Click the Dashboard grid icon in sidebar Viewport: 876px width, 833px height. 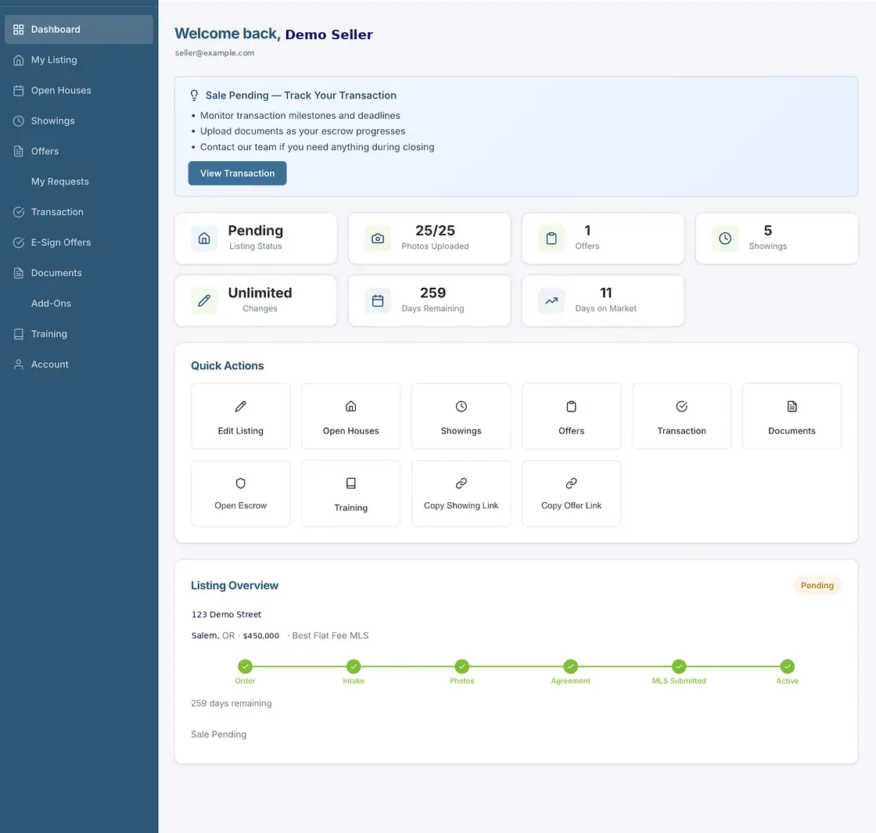19,30
